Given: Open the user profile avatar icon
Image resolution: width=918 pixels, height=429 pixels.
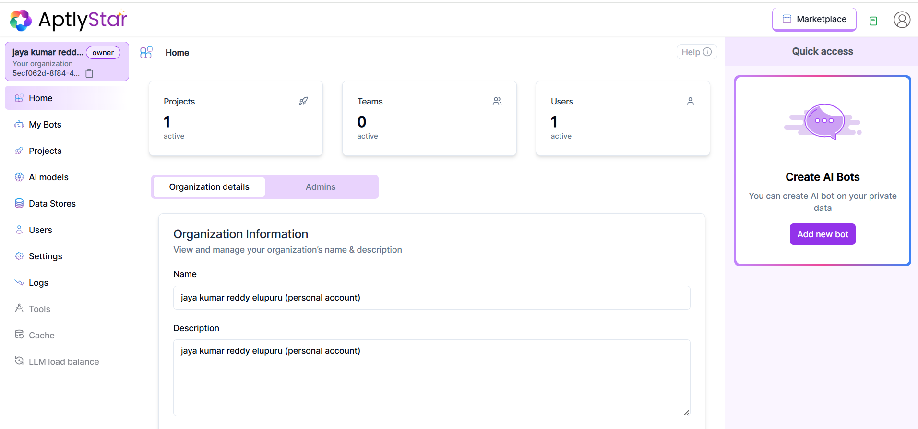Looking at the screenshot, I should pos(902,20).
